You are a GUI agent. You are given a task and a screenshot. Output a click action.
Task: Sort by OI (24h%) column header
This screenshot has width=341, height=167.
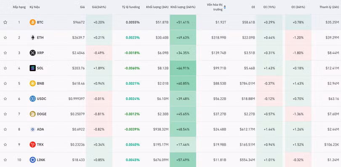[x=298, y=7]
